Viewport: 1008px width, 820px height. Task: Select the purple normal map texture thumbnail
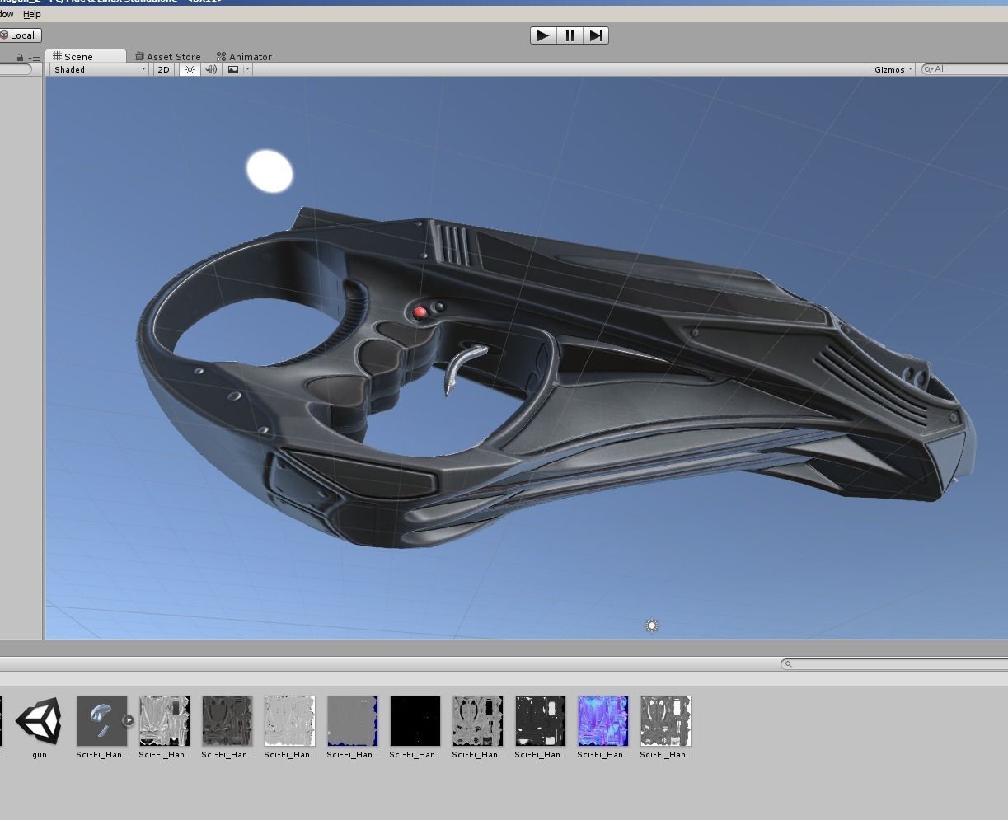pos(602,721)
